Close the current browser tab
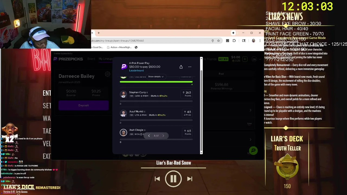Image resolution: width=347 pixels, height=195 pixels. click(x=92, y=33)
